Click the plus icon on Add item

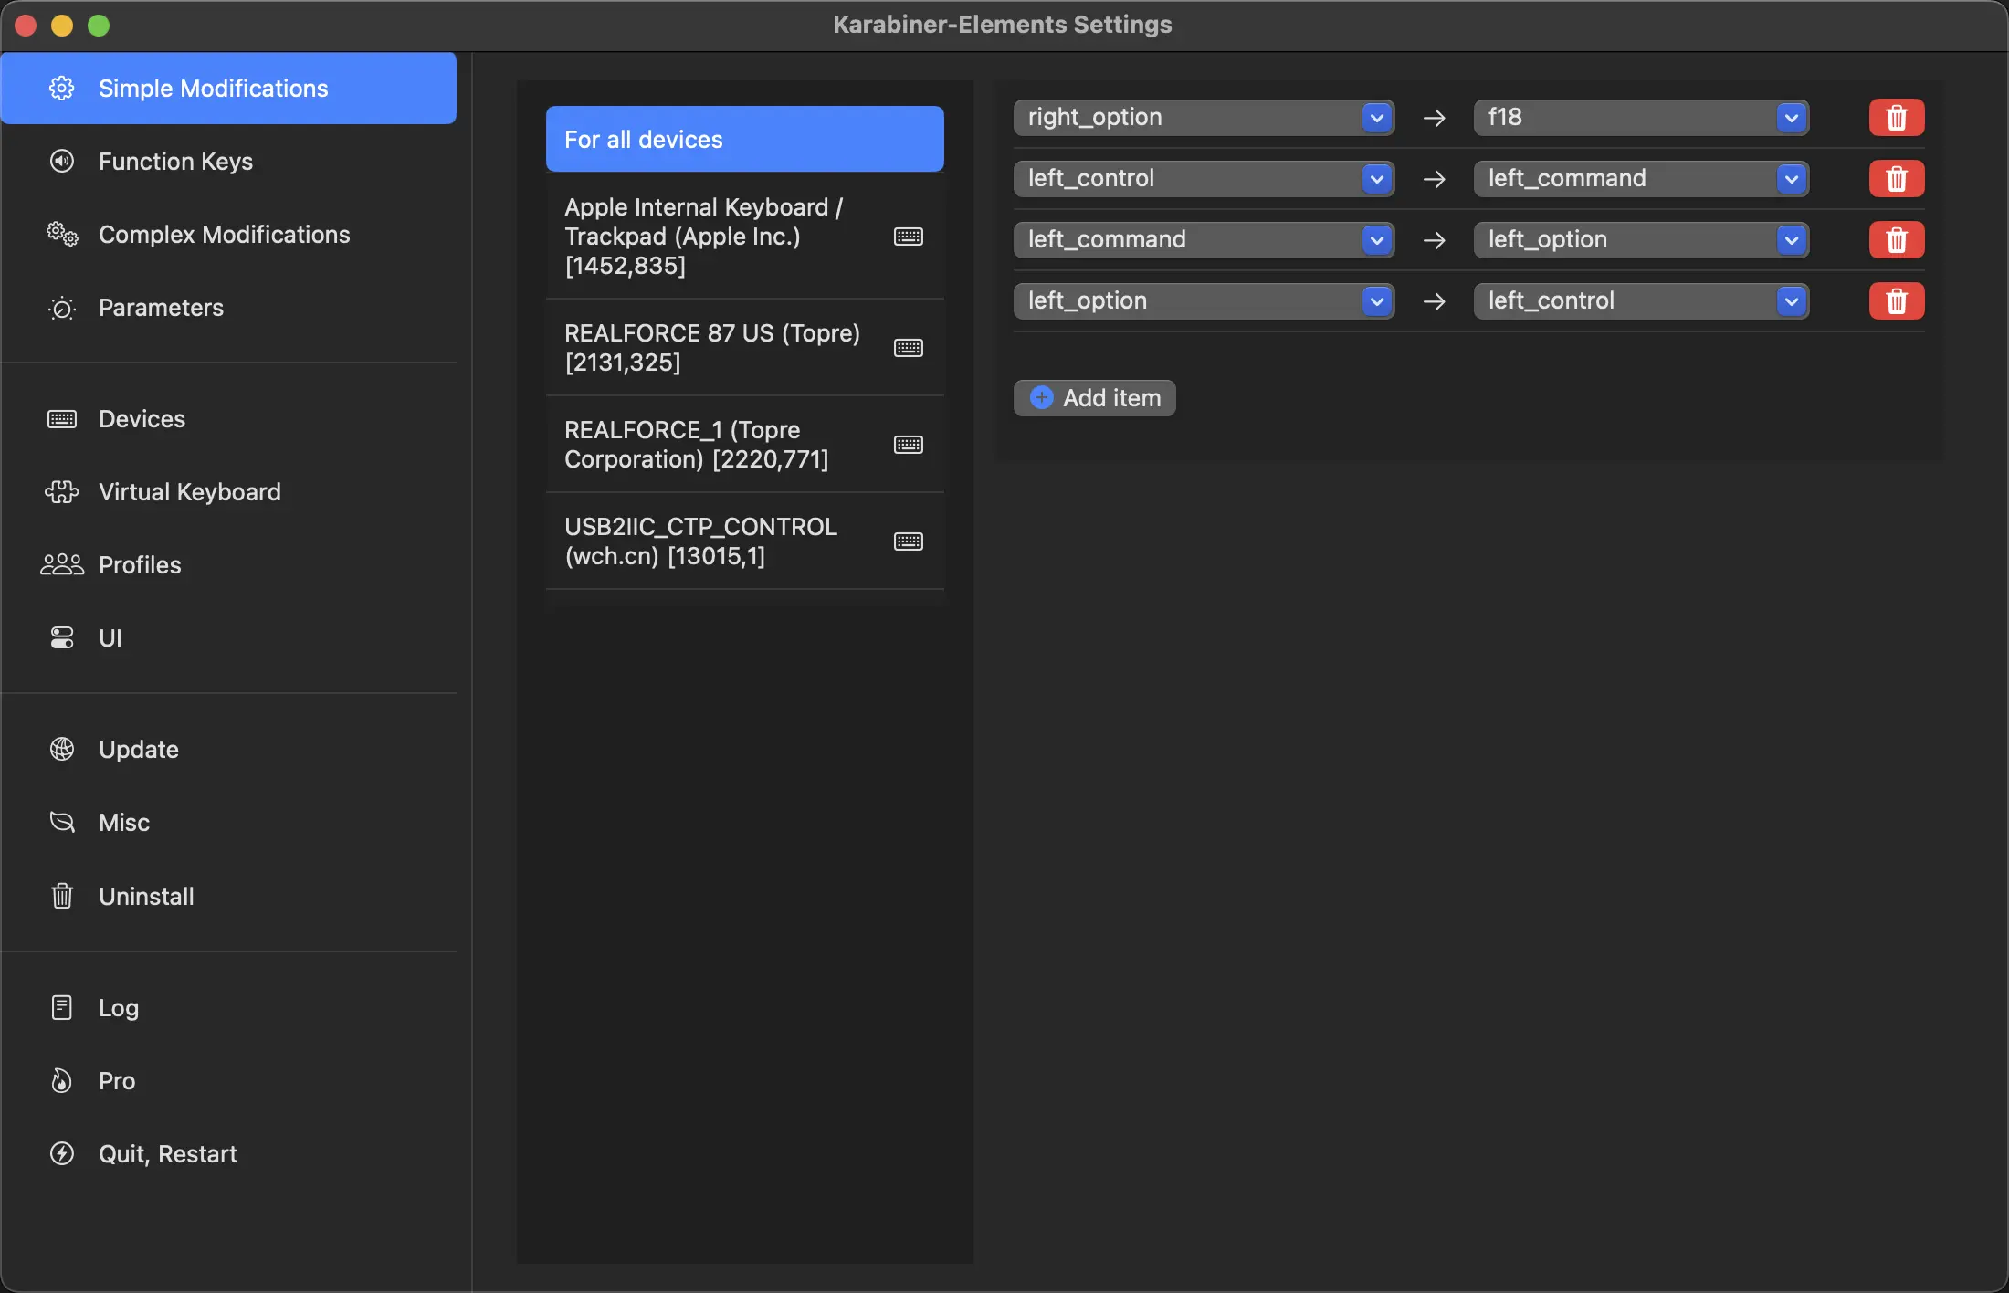pos(1041,397)
